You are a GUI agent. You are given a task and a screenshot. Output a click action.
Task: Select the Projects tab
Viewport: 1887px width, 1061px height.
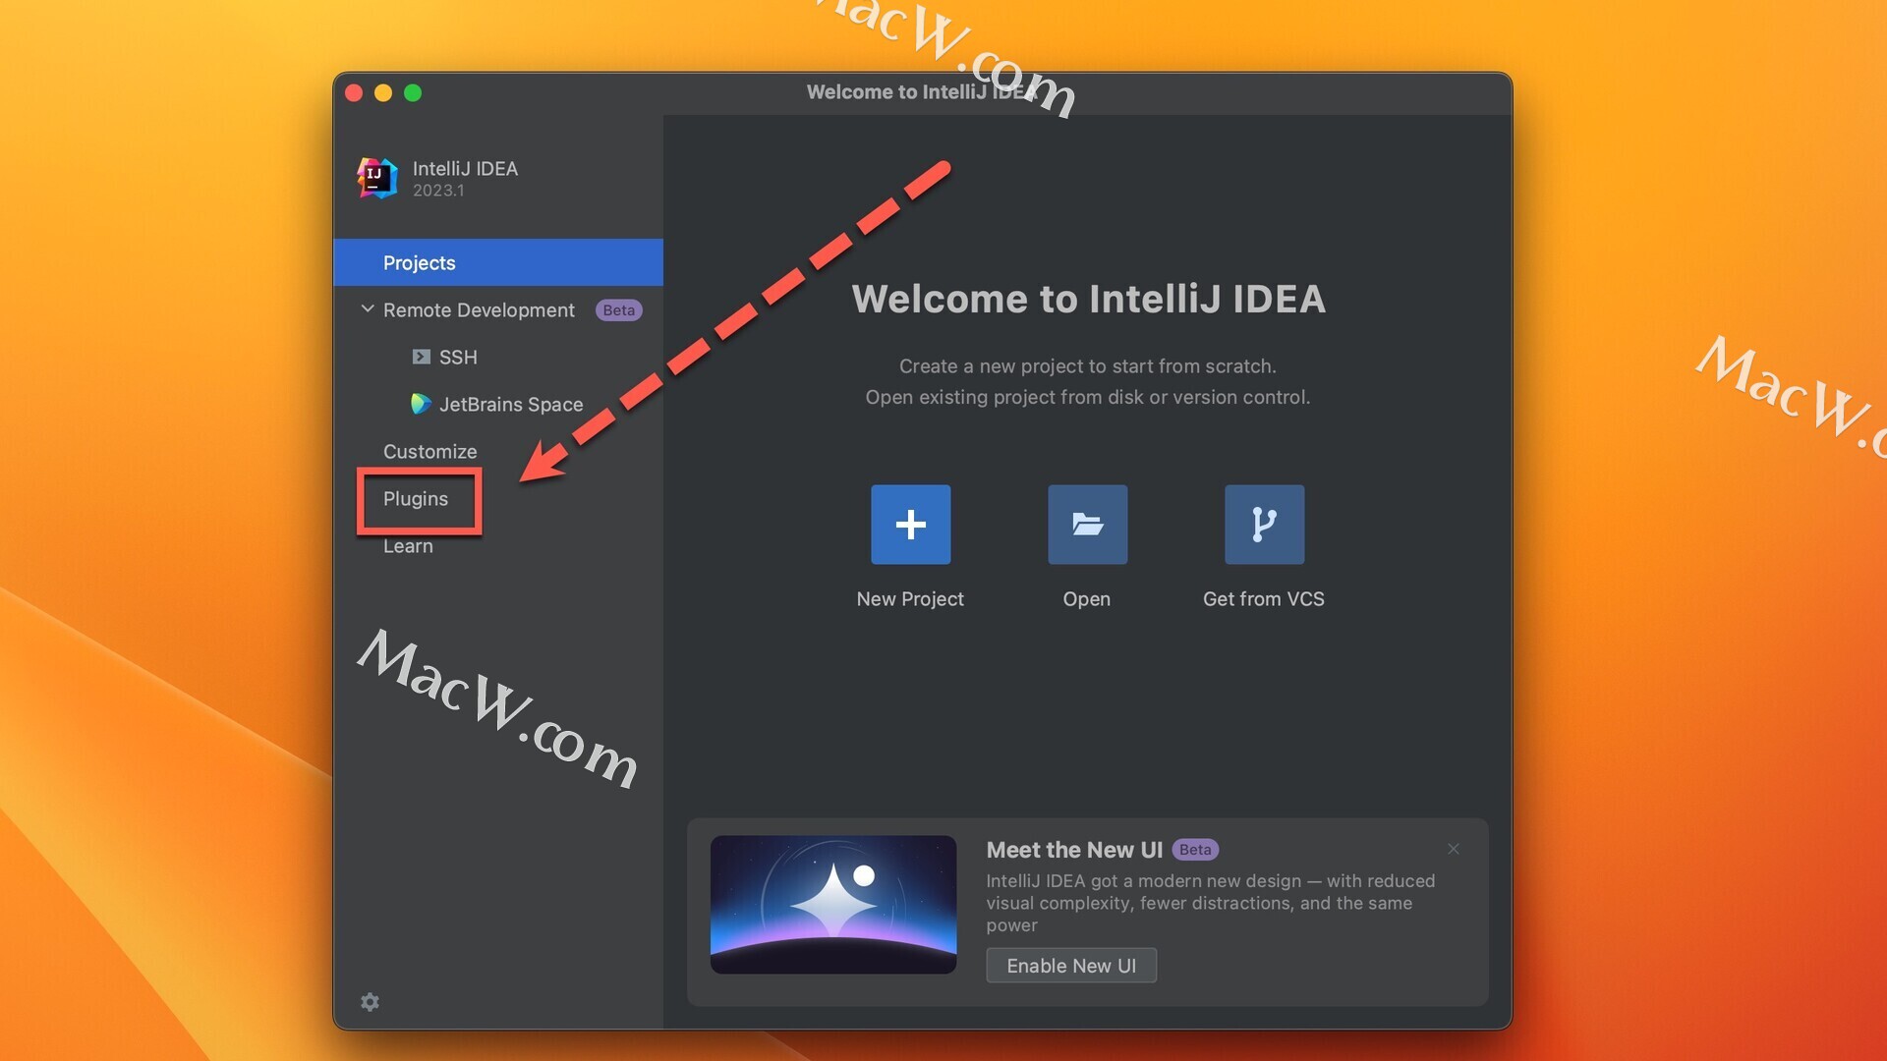click(x=498, y=262)
